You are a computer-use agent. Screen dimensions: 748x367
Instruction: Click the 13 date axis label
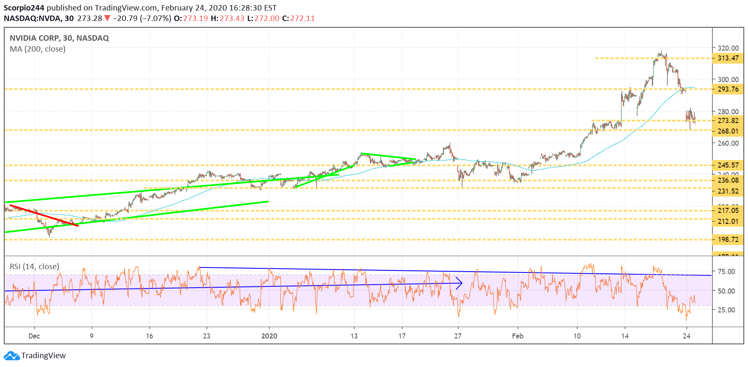[354, 336]
